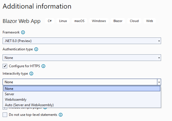Click the Configure for HTTPS info icon

click(x=43, y=66)
